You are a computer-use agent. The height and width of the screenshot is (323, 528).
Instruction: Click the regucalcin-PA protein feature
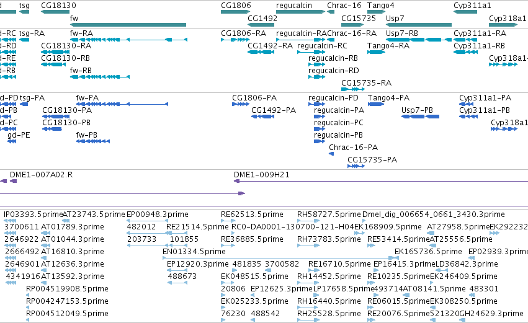(320, 117)
